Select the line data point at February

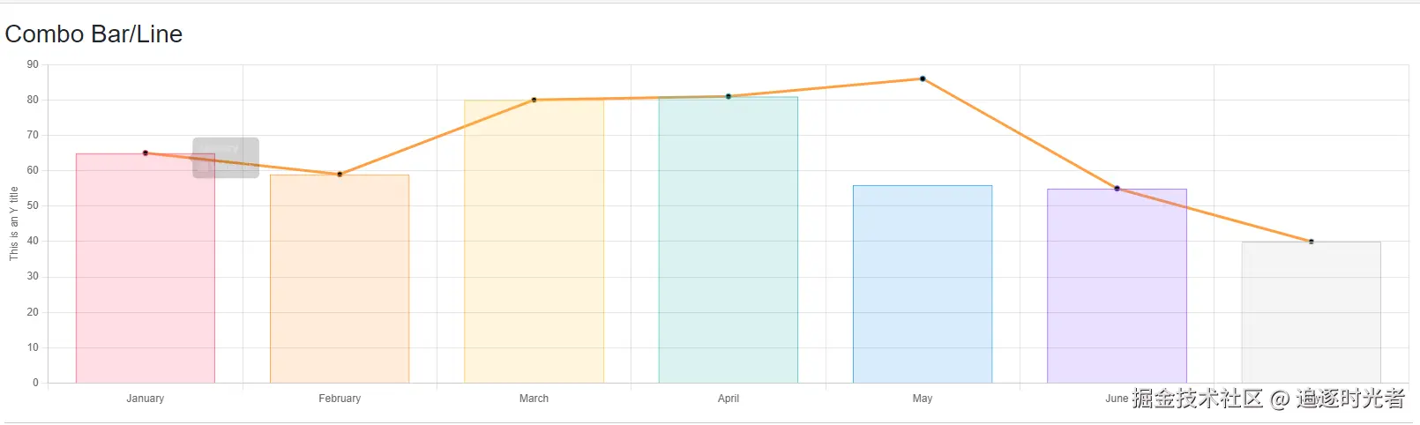click(340, 175)
